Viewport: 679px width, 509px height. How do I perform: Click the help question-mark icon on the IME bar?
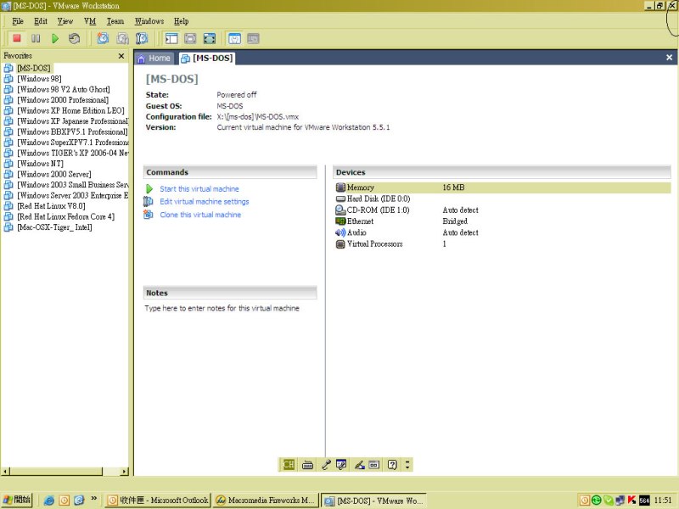392,465
